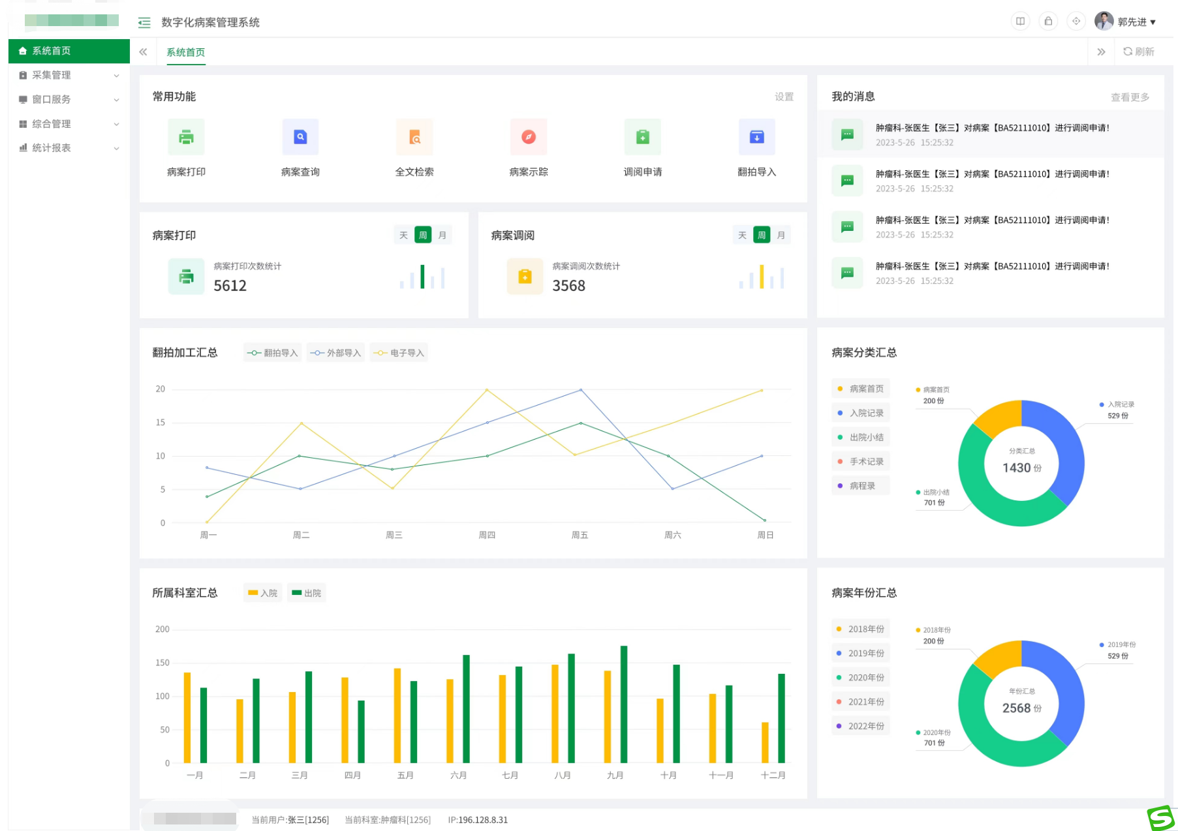This screenshot has height=831, width=1178.
Task: Toggle 入院记录 legend in 病案分类汇总
Action: point(861,413)
